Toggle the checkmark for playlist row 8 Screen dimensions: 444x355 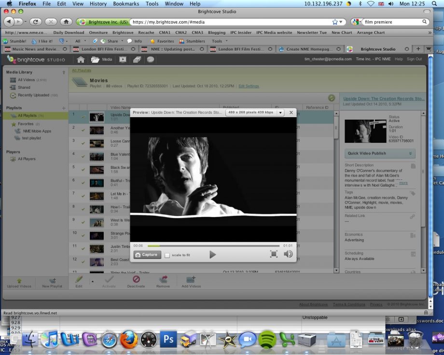[x=83, y=209]
